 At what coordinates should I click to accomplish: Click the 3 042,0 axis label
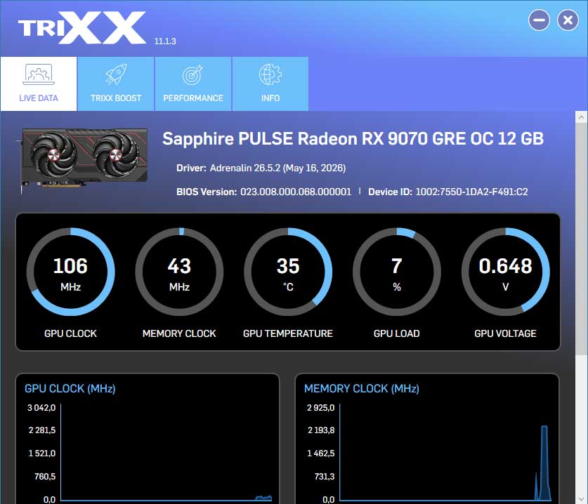pos(41,408)
